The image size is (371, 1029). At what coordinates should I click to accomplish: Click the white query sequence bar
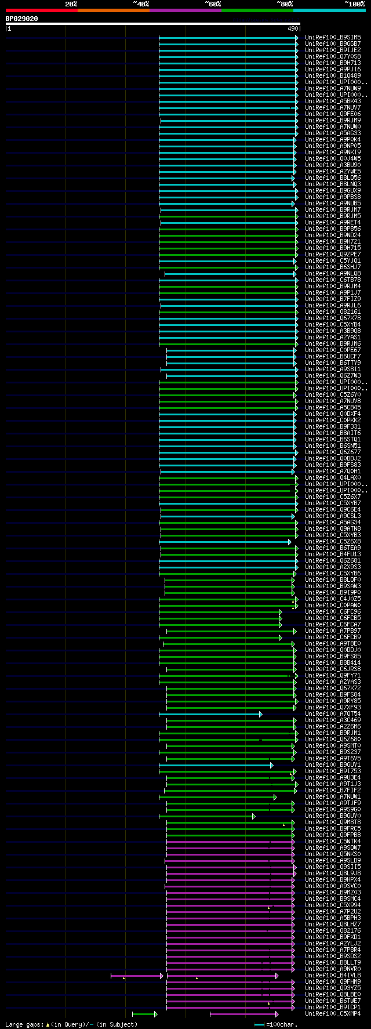(153, 24)
